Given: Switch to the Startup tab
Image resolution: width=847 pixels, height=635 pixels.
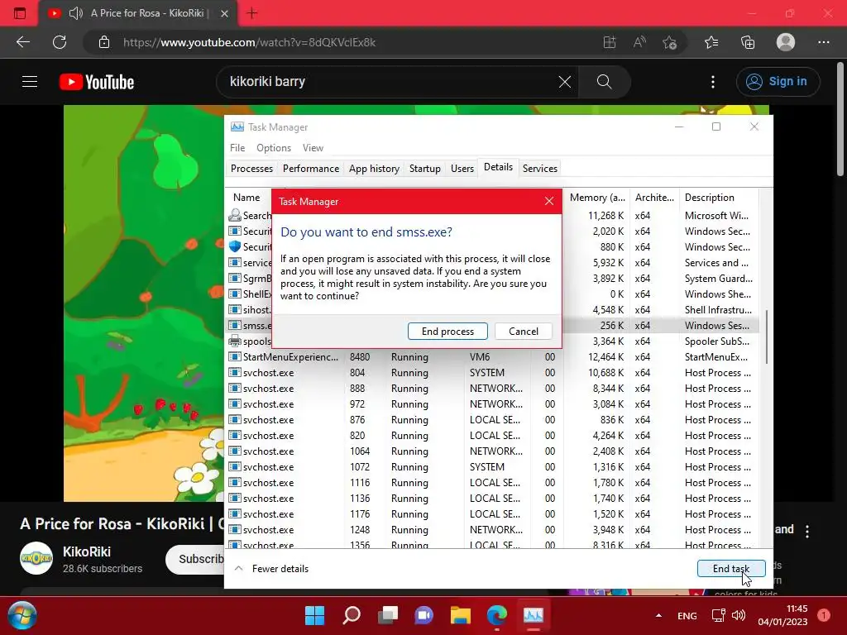Looking at the screenshot, I should point(424,169).
